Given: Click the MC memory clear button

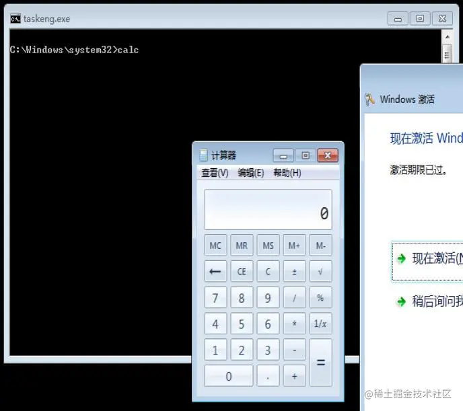Looking at the screenshot, I should click(x=215, y=245).
